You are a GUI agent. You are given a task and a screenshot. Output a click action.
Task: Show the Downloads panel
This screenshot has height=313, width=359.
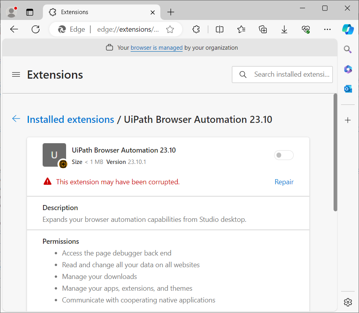[284, 29]
